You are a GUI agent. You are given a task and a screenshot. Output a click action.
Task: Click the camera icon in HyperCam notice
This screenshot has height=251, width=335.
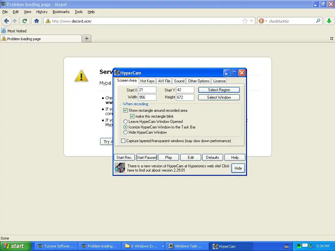[120, 168]
